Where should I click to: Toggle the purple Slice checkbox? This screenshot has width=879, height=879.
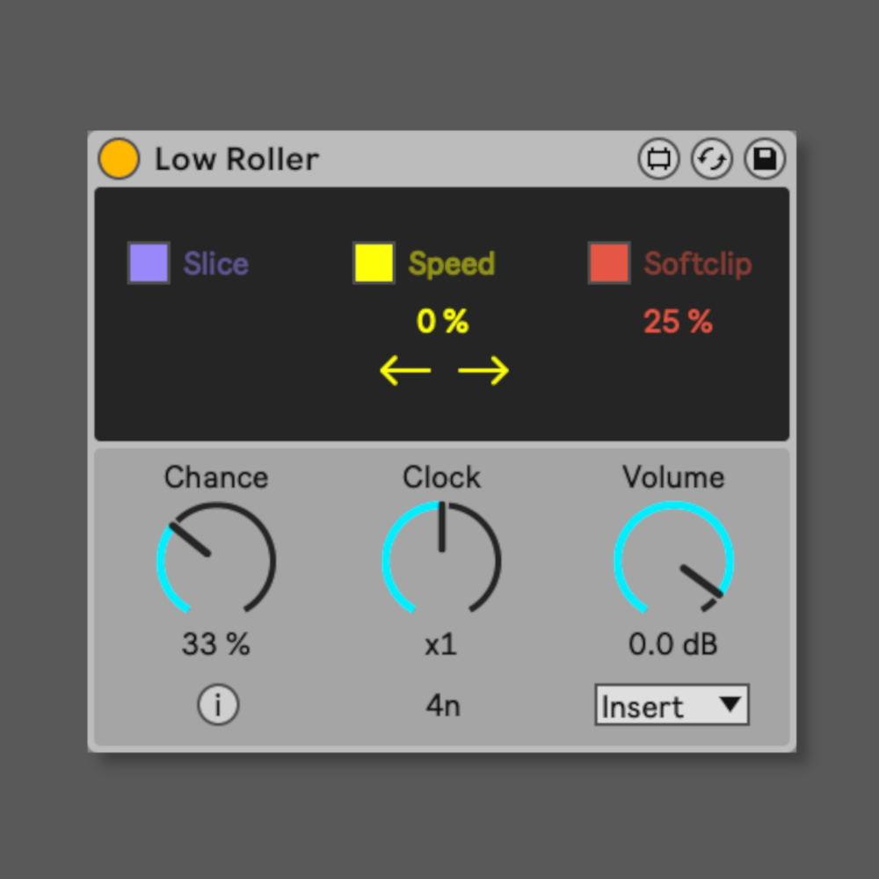tap(149, 262)
